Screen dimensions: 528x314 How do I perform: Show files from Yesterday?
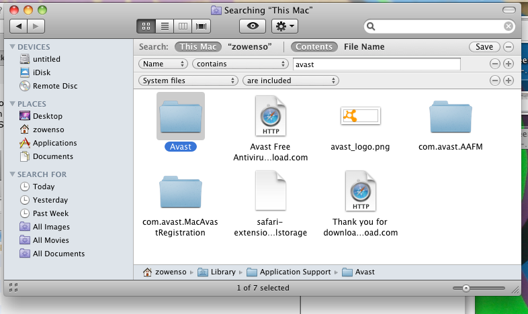[44, 200]
